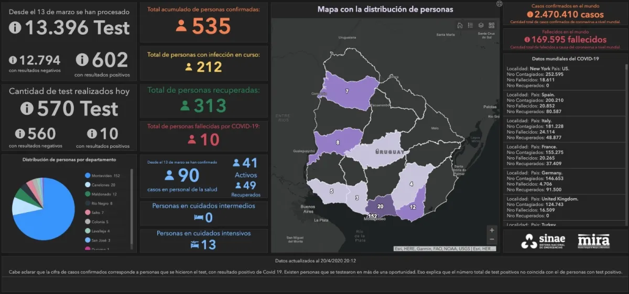Select the map region labeled 20
The width and height of the screenshot is (629, 294).
click(x=381, y=206)
